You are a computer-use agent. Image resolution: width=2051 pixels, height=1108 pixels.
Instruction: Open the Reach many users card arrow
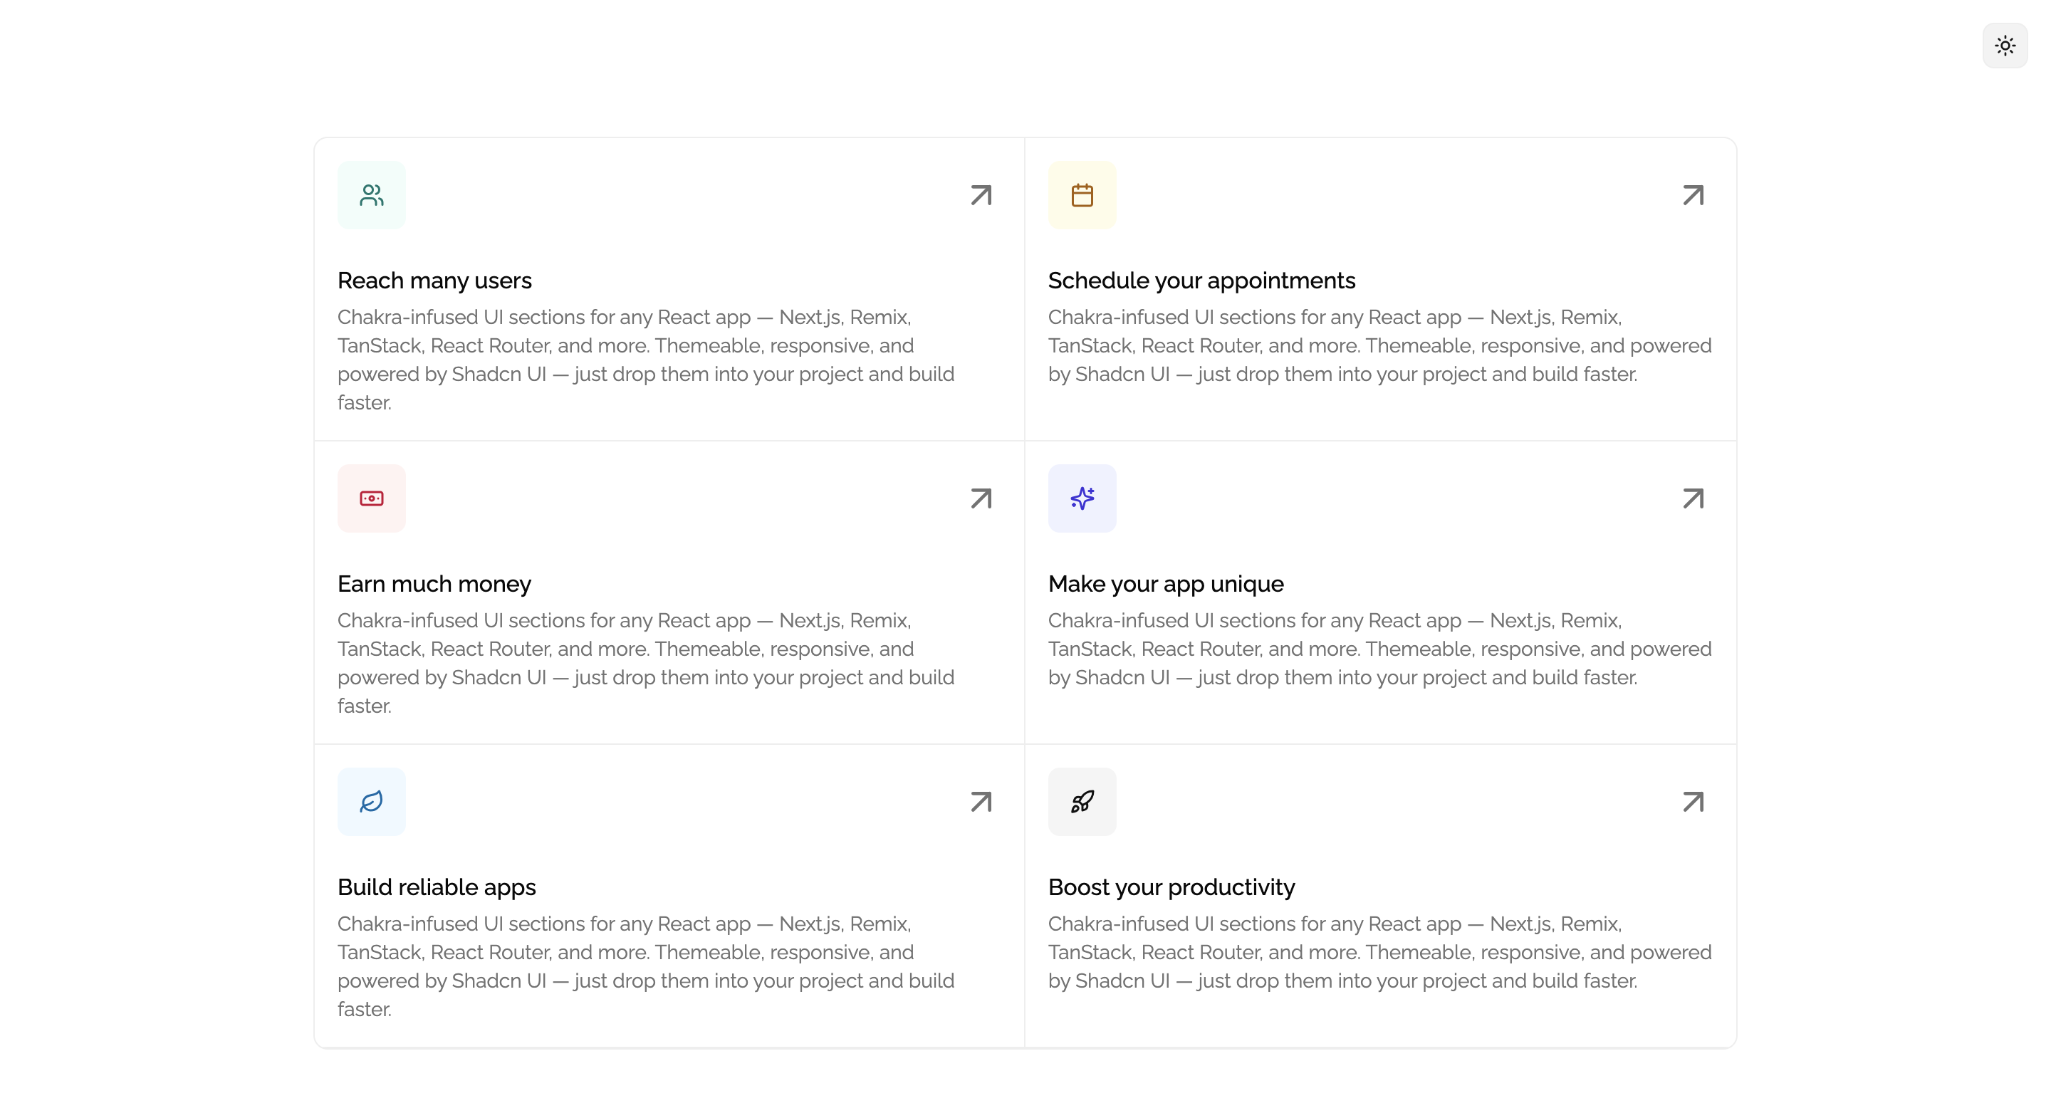point(981,195)
